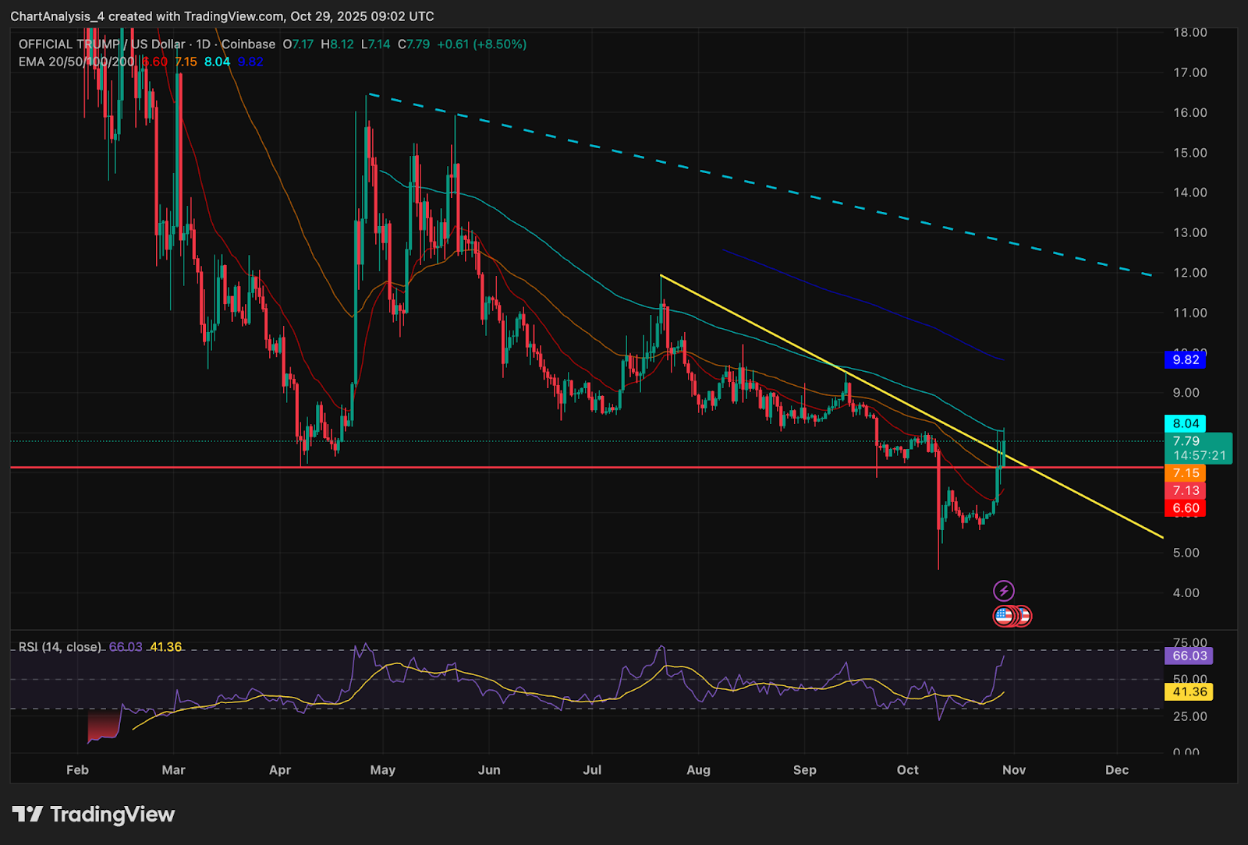Click the orange 7.15 EMA price label
Viewport: 1248px width, 845px height.
point(1185,473)
